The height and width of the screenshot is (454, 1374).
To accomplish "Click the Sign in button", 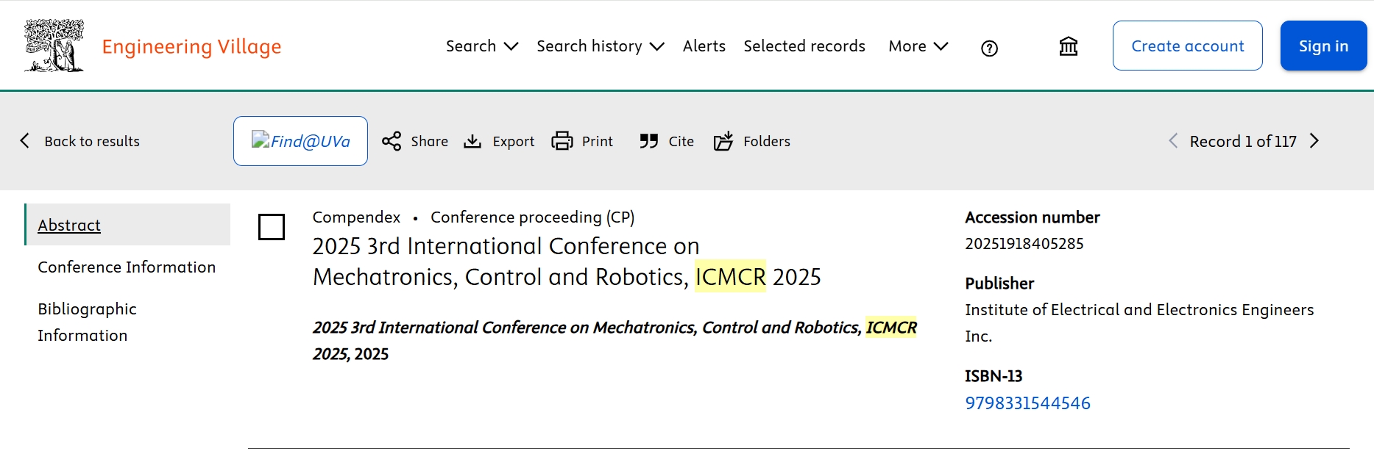I will (x=1324, y=46).
